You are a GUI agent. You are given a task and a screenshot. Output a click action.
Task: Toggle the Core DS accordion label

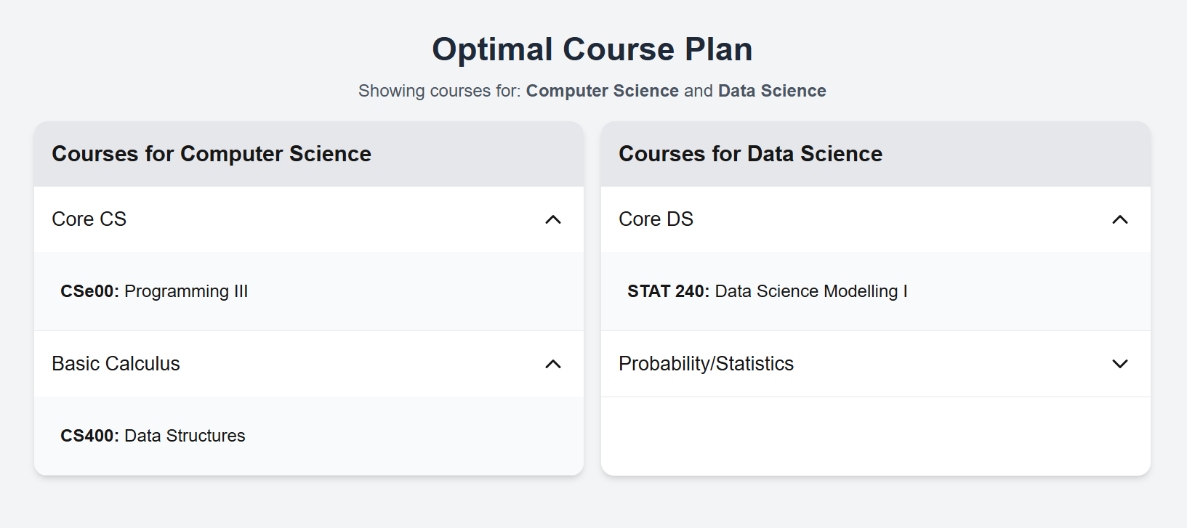[656, 219]
